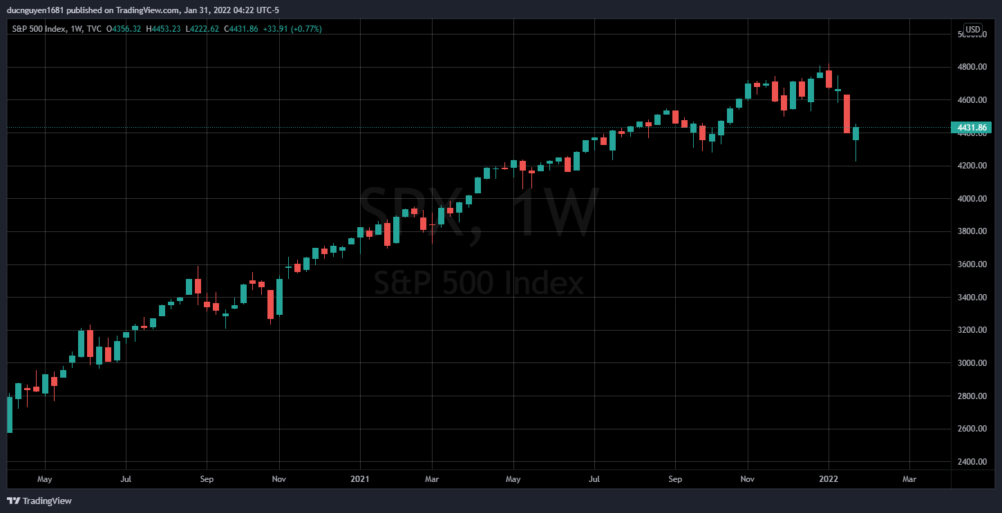This screenshot has height=513, width=1002.
Task: Click the TVC exchange label in legend
Action: point(93,29)
